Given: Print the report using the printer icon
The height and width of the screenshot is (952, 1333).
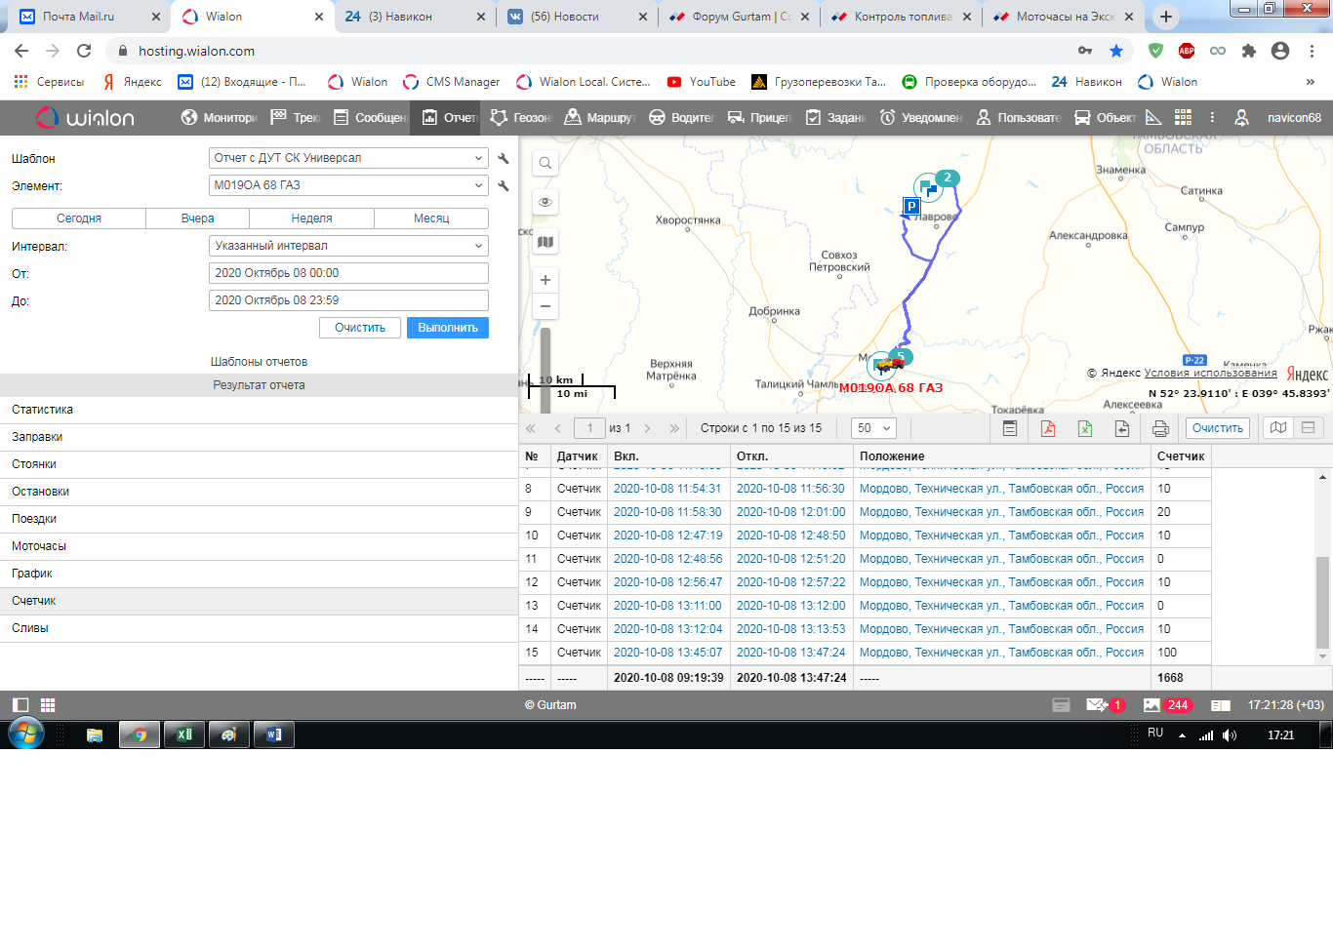Looking at the screenshot, I should pyautogui.click(x=1159, y=428).
